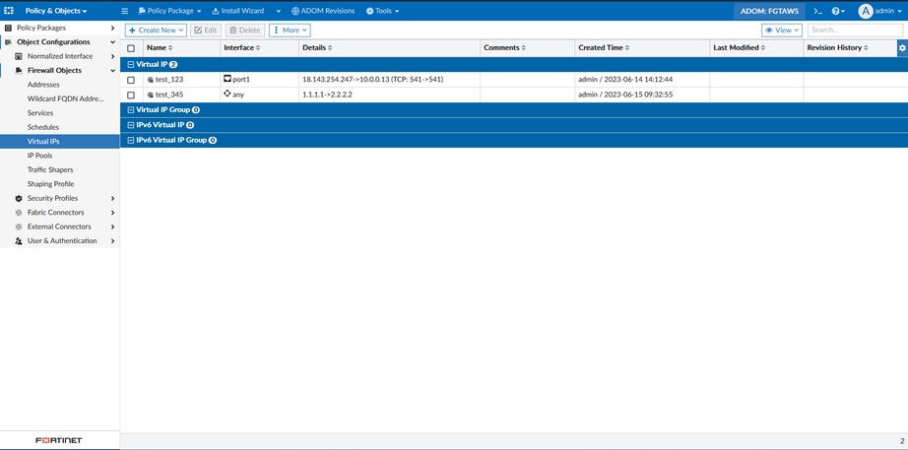Open the View dropdown
The height and width of the screenshot is (450, 908).
click(782, 31)
